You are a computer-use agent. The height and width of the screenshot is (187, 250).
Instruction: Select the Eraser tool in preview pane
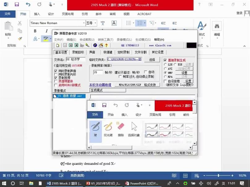click(x=121, y=129)
